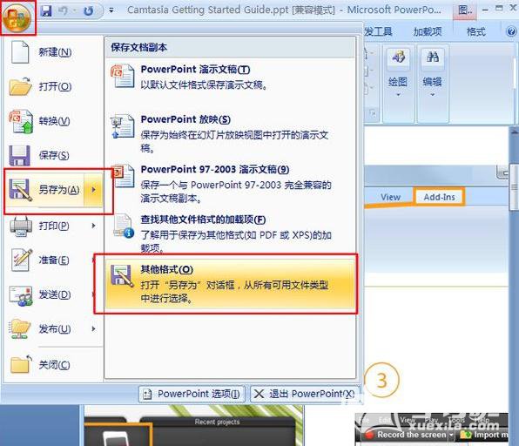
Task: Open the Record the screen dropdown arrow
Action: [x=451, y=435]
